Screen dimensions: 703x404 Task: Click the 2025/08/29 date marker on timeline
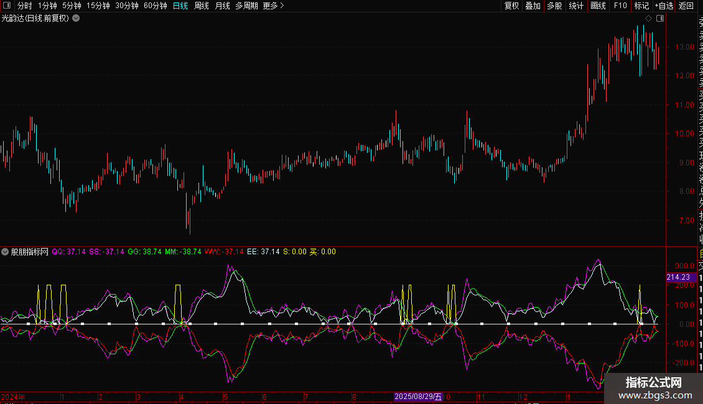[x=418, y=397]
